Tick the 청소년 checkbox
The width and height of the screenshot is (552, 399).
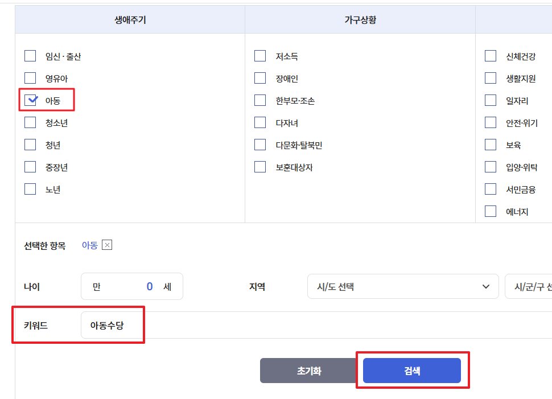30,122
